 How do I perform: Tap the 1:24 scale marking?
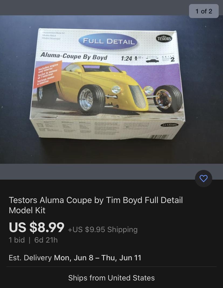pos(126,58)
